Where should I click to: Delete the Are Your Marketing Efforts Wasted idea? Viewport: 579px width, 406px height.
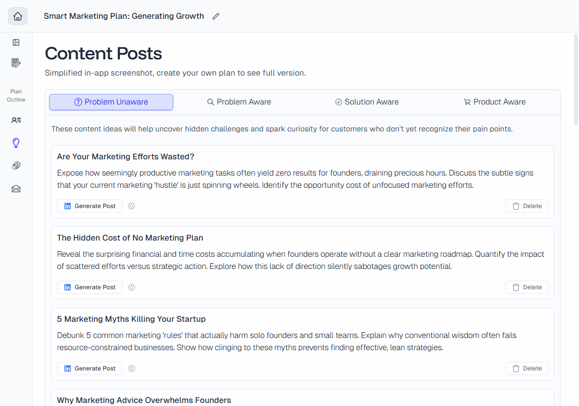[527, 206]
